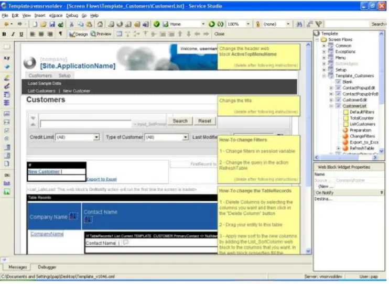Switch to the Debugger tab
389x284 pixels.
[47, 267]
